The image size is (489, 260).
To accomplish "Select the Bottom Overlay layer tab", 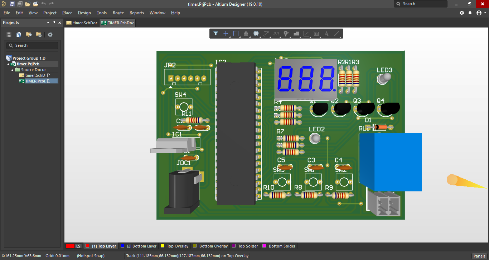I will 210,246.
